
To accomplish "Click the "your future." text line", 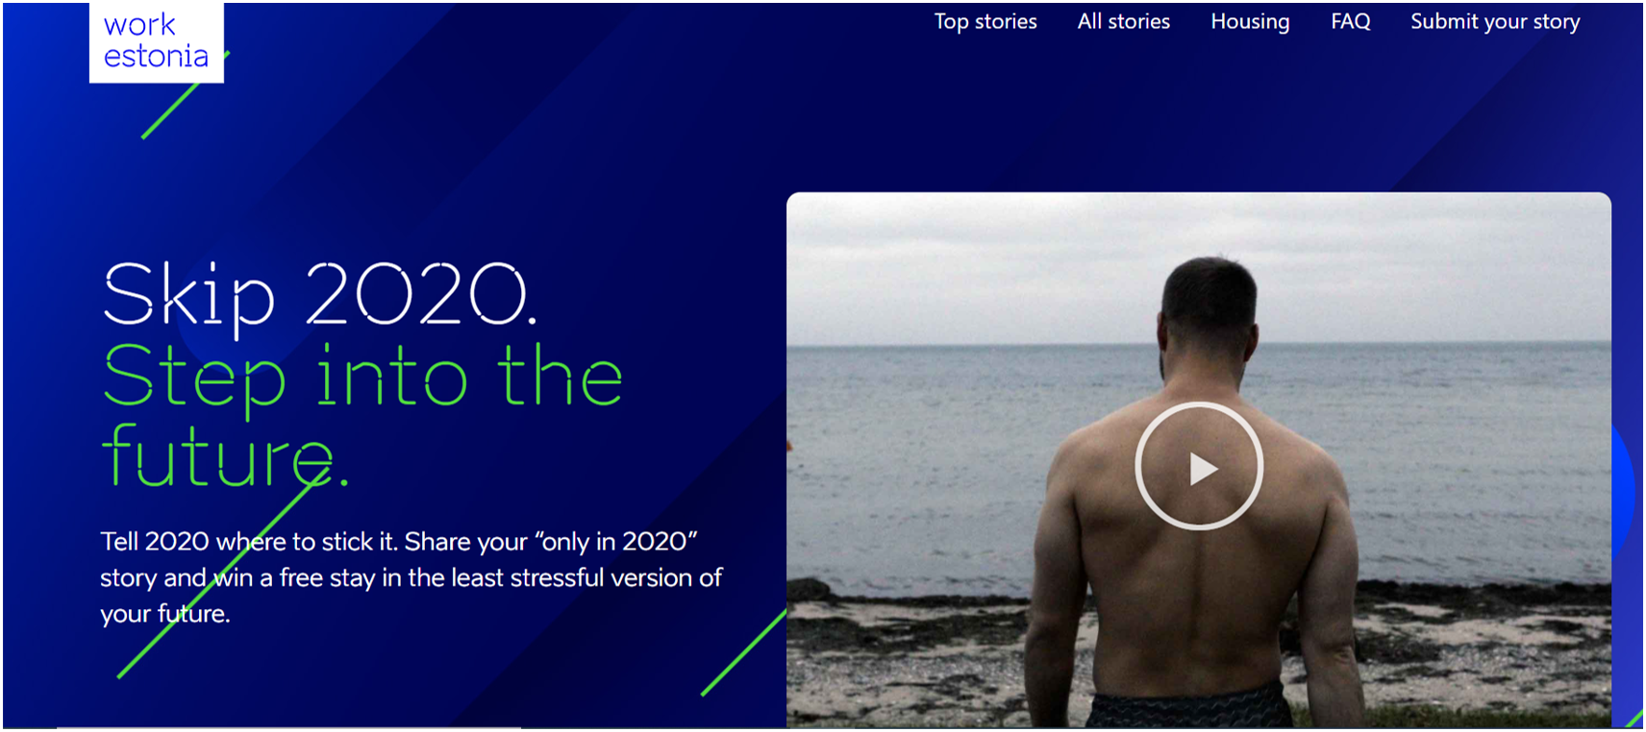I will coord(165,614).
